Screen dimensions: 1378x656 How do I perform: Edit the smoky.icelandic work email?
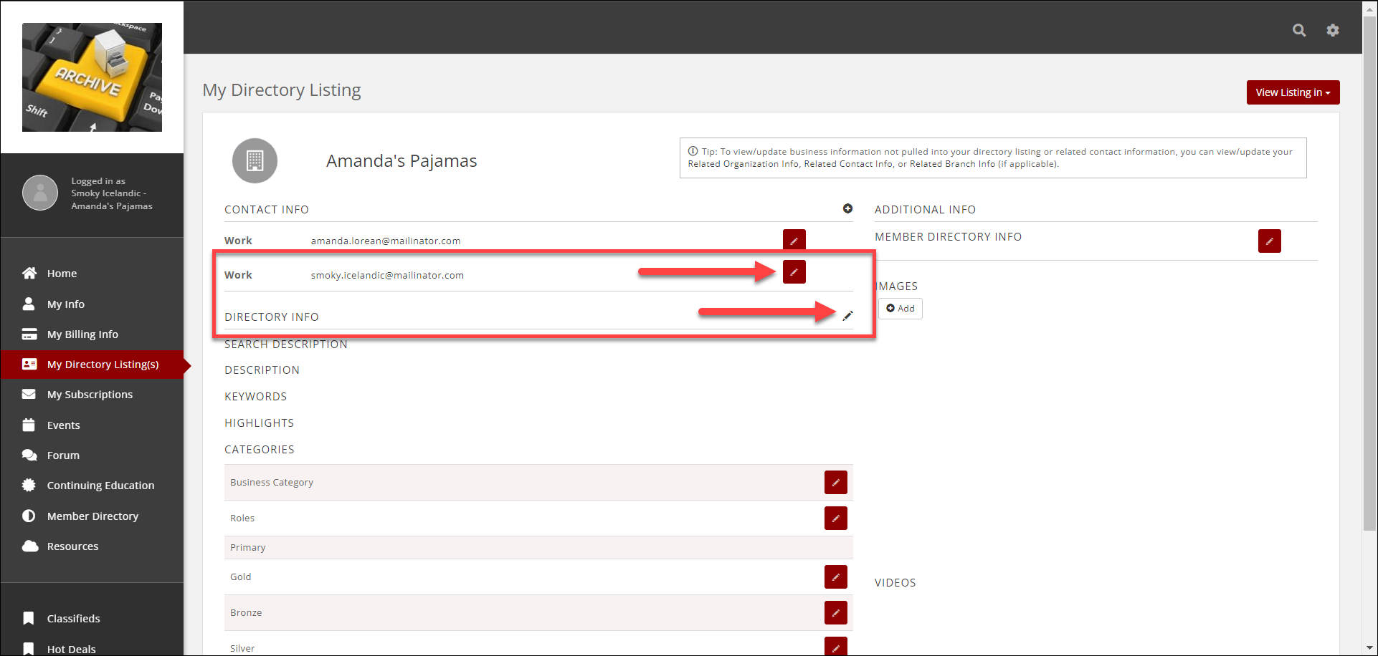coord(794,272)
